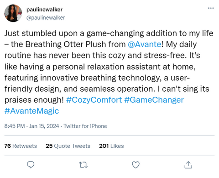Image resolution: width=219 pixels, height=178 pixels.
Task: Open the paulinewalker display name
Action: 44,10
